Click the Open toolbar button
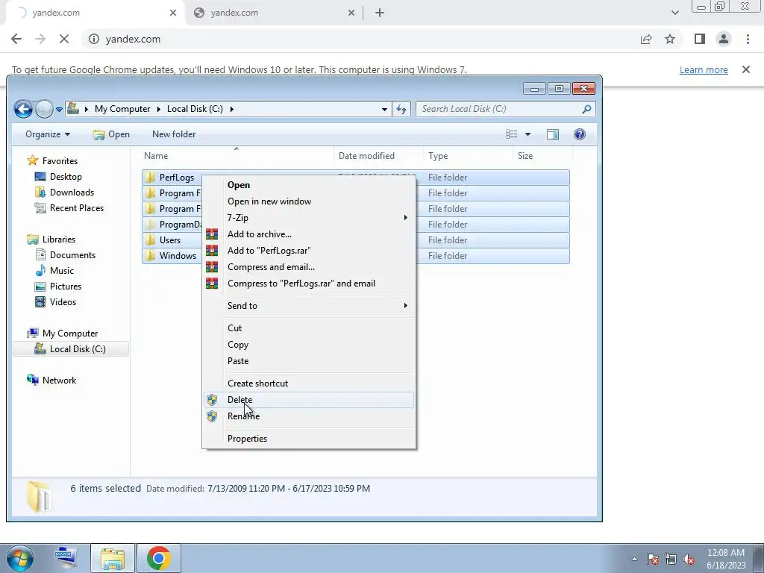The width and height of the screenshot is (764, 573). pos(112,134)
